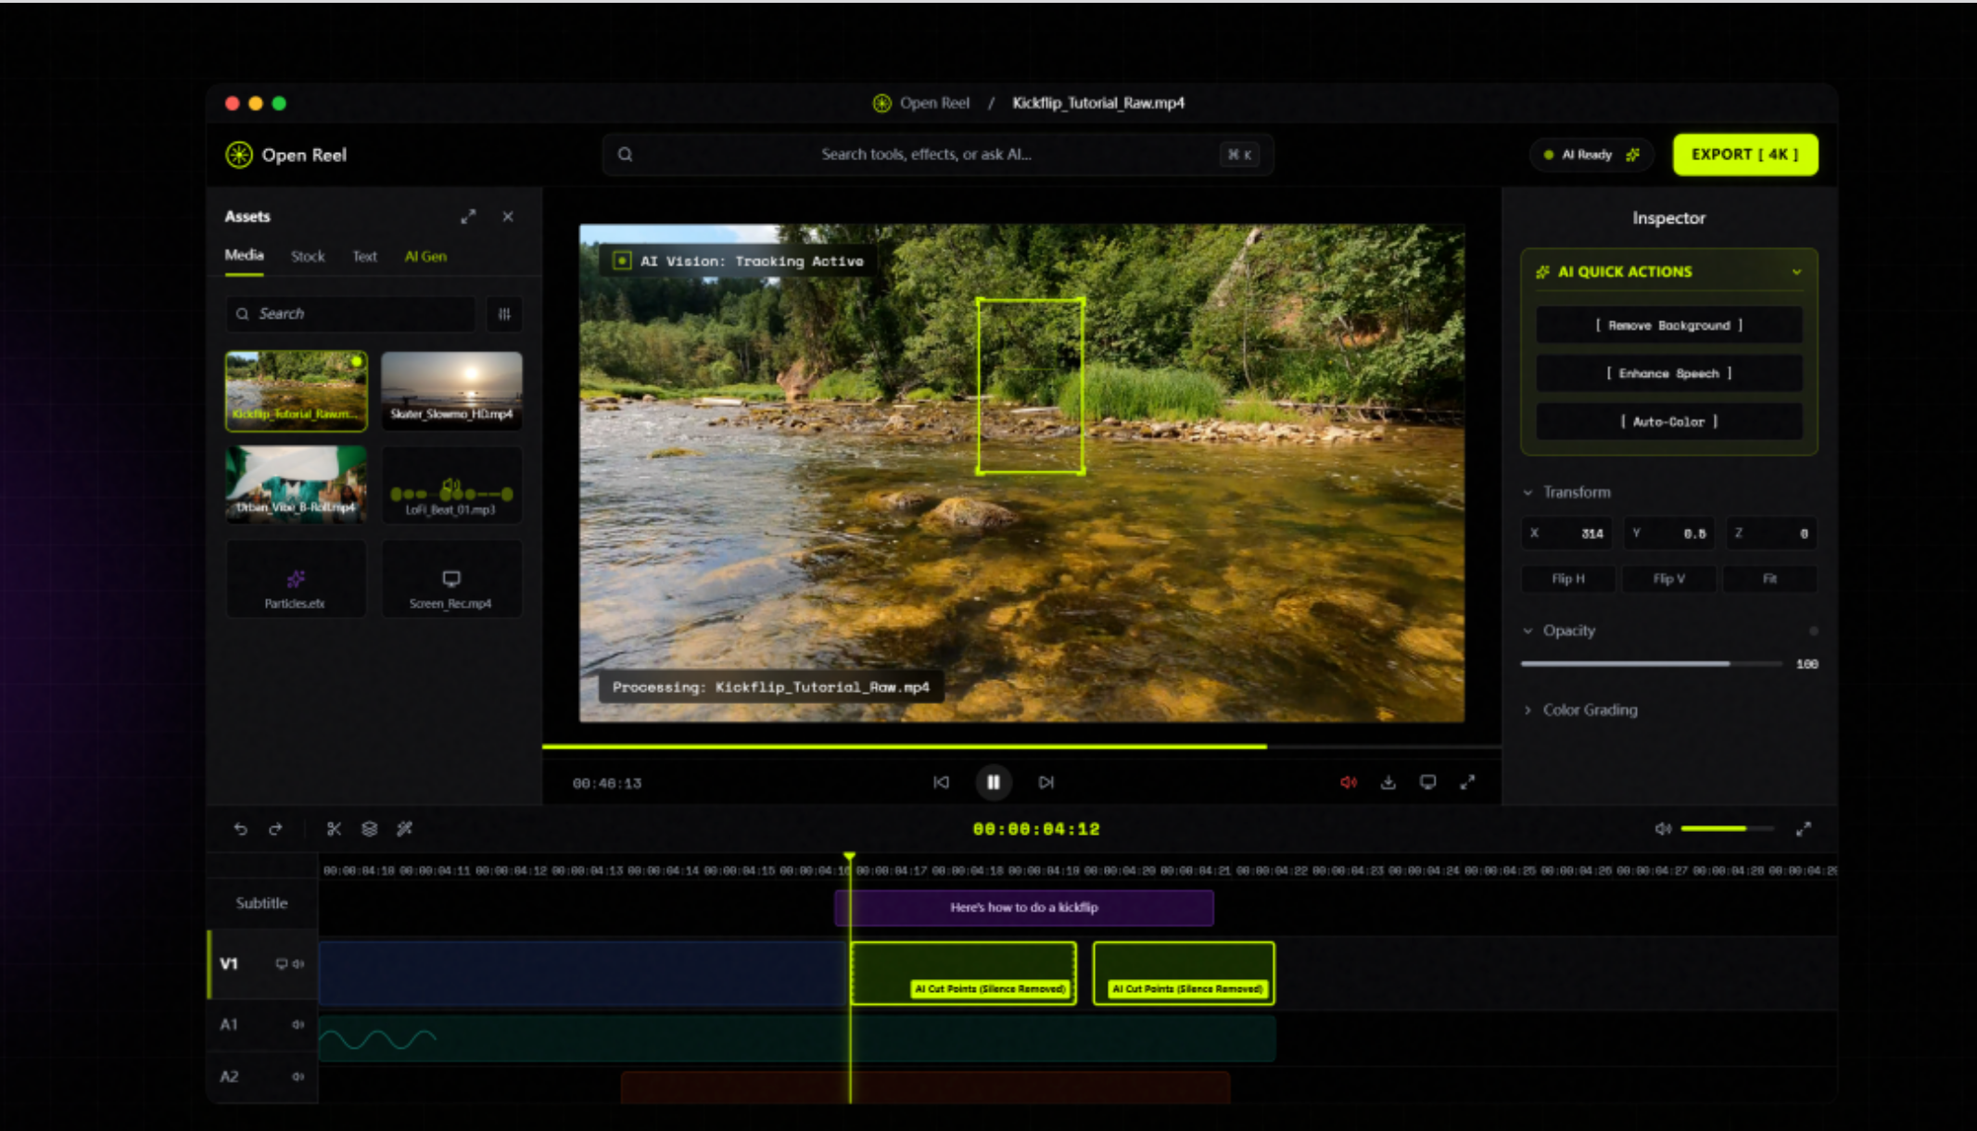This screenshot has width=1977, height=1131.
Task: Open the Text tab in Assets
Action: tap(364, 257)
